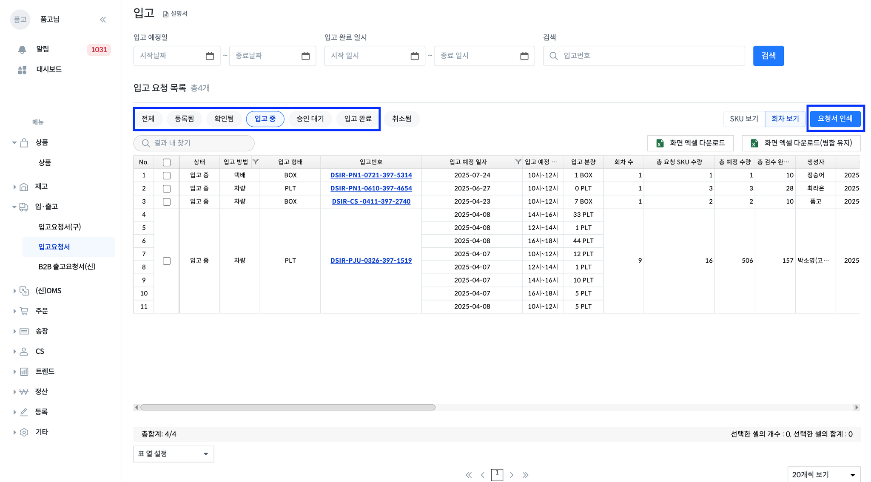This screenshot has width=871, height=482.
Task: Select the 입고 중 status tab
Action: click(x=265, y=119)
